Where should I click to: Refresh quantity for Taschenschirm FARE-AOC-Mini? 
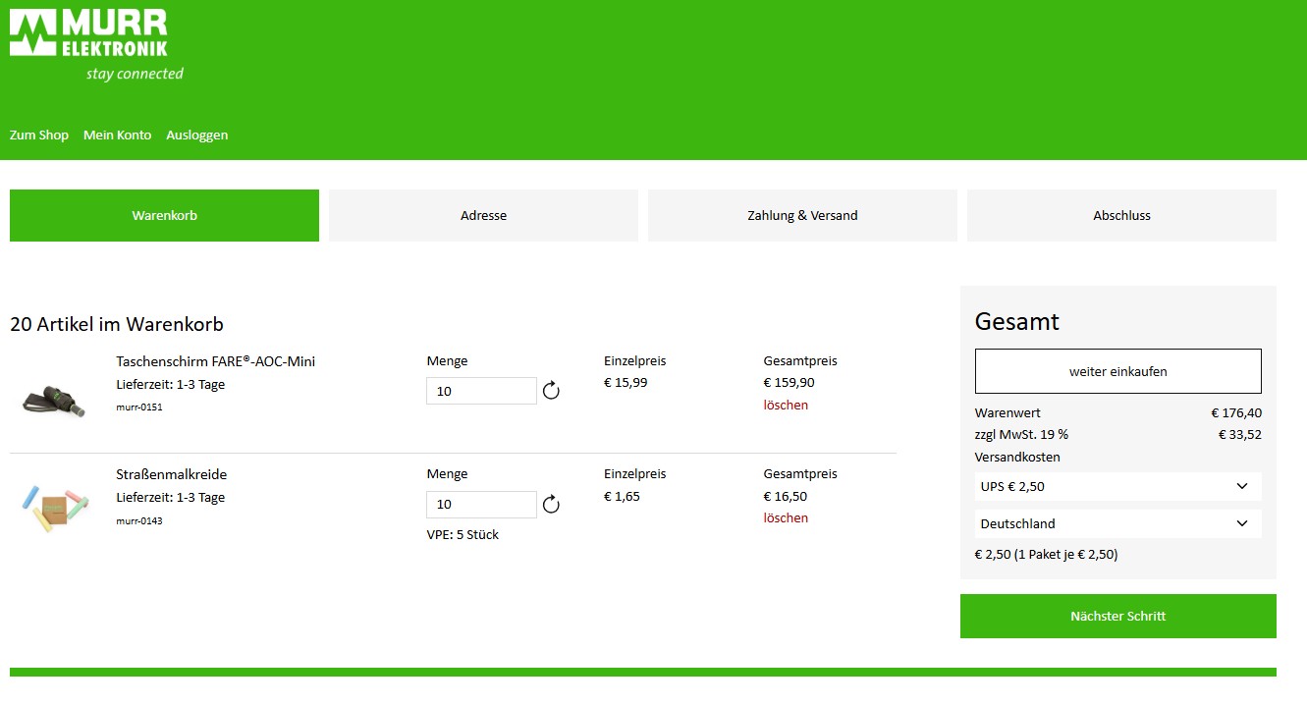click(551, 391)
